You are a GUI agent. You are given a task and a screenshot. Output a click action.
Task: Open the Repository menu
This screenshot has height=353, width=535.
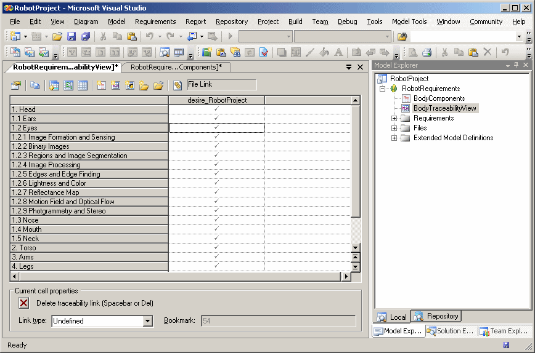232,22
